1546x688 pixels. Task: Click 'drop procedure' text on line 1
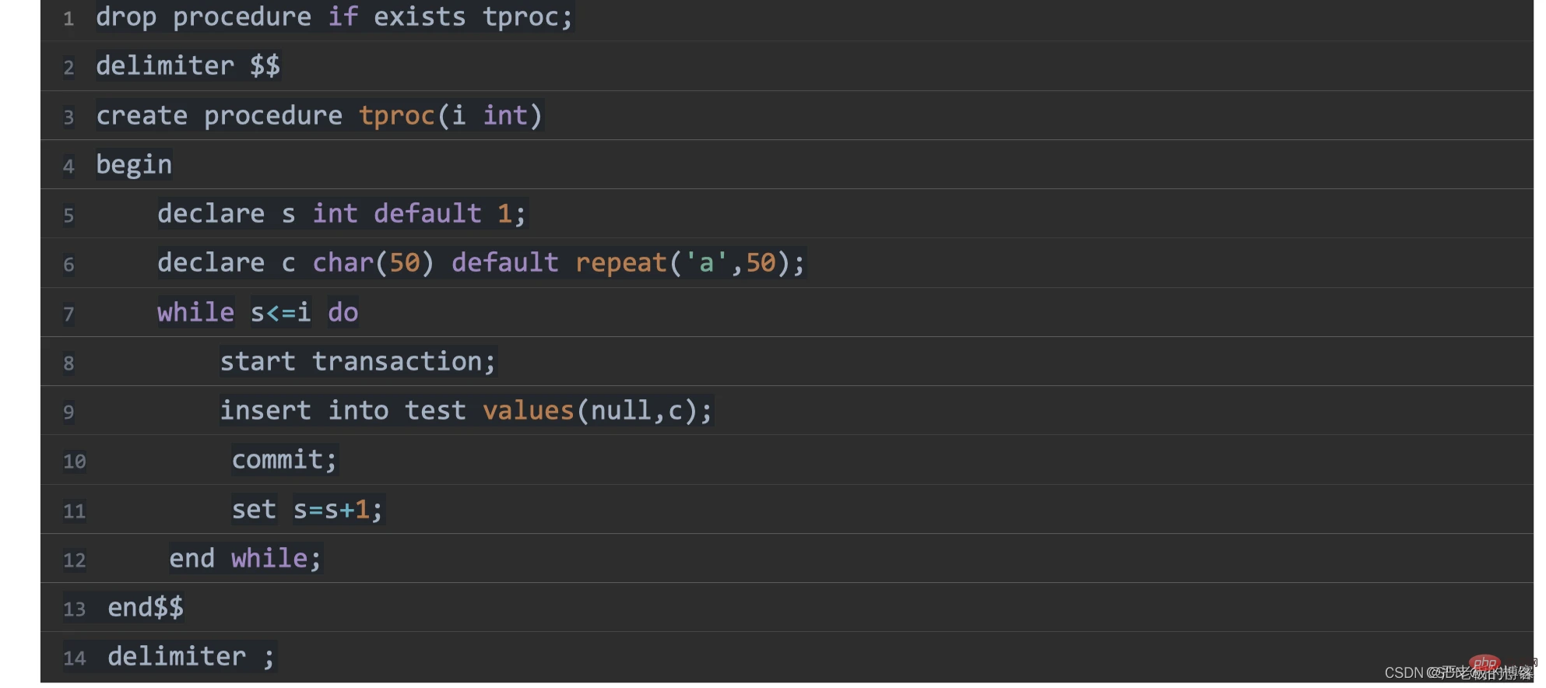point(203,17)
